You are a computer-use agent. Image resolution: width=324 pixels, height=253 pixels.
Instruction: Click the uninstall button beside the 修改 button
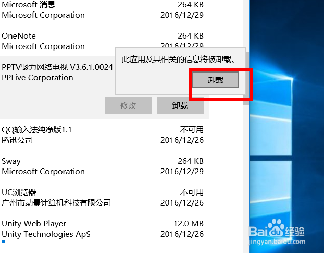[x=180, y=105]
